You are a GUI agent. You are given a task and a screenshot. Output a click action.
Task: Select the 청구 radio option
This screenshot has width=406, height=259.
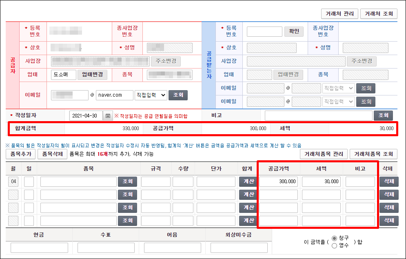(334, 238)
